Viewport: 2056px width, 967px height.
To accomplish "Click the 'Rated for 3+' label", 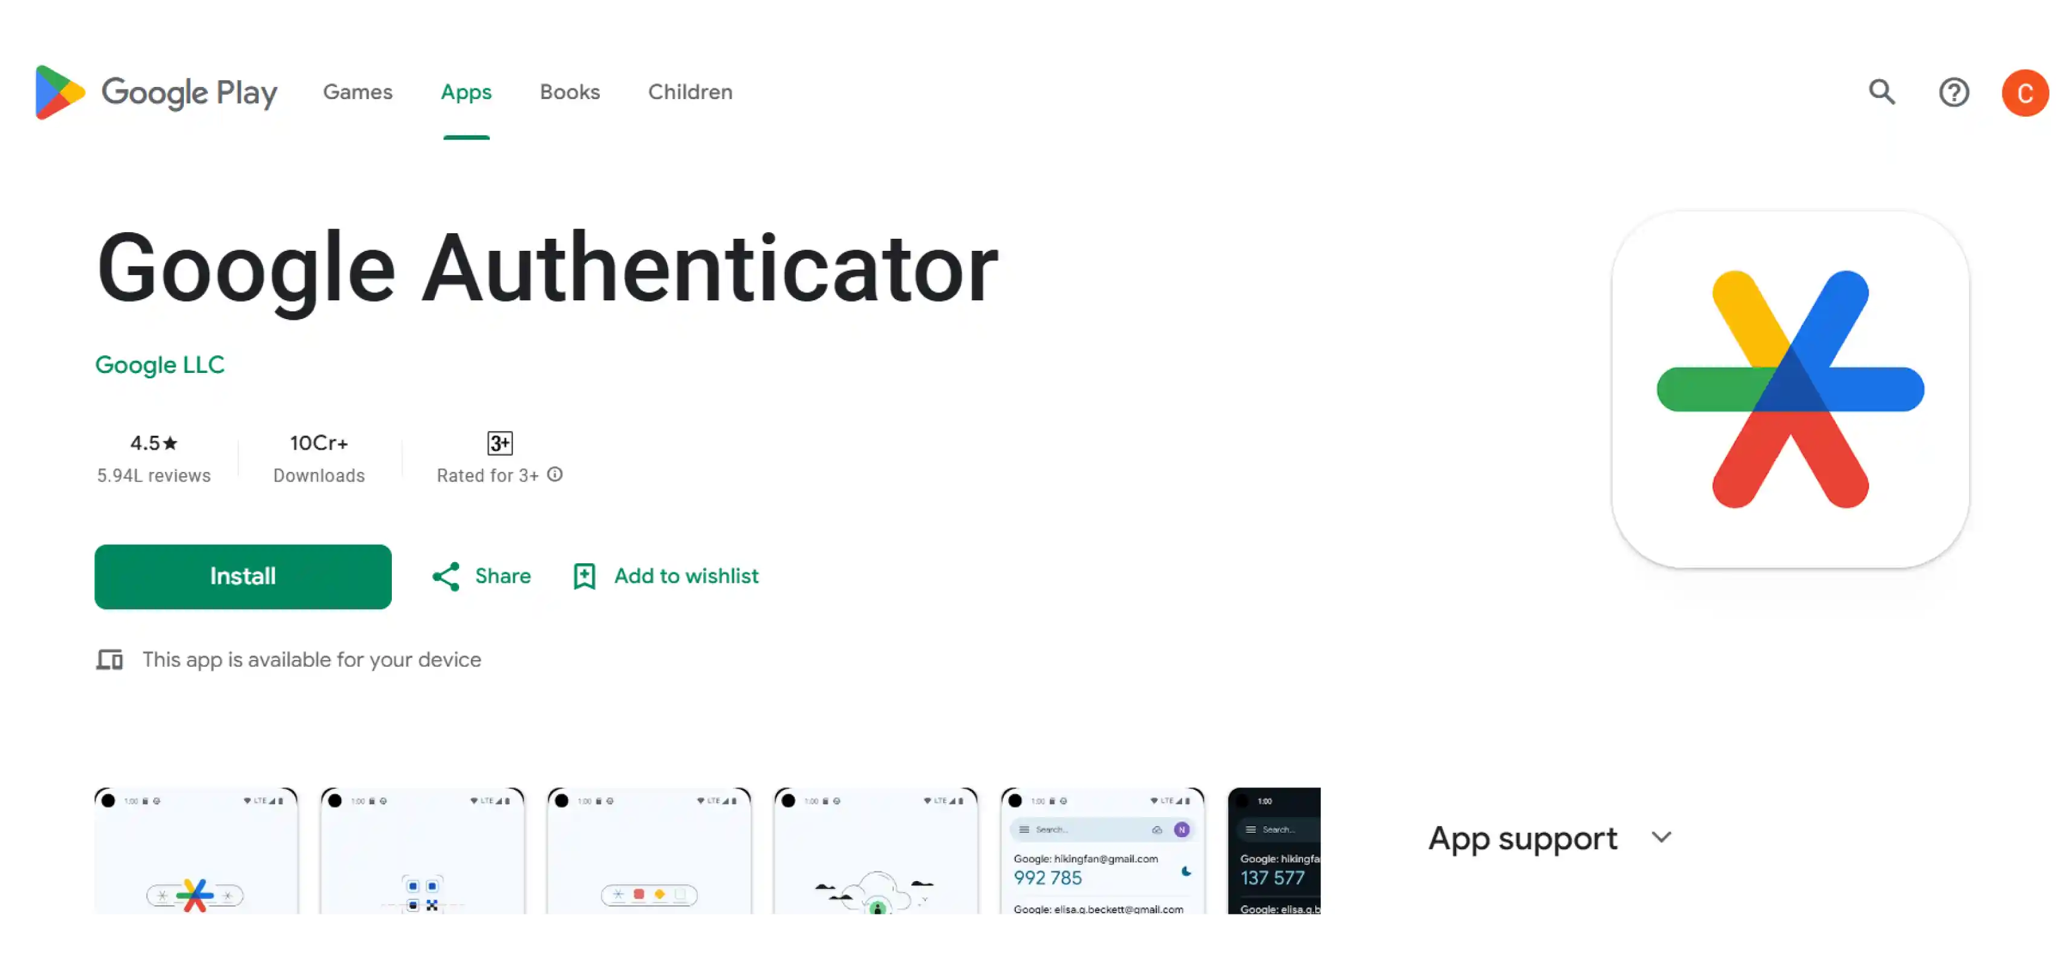I will [x=487, y=476].
